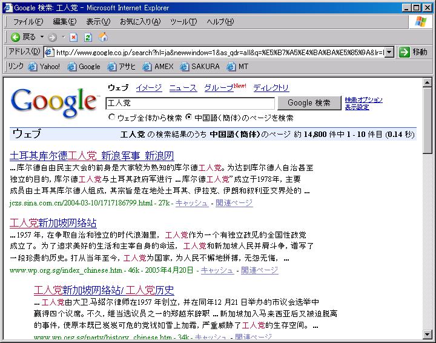Go to Home page icon
Viewport: 436px width, 343px height.
tap(103, 37)
